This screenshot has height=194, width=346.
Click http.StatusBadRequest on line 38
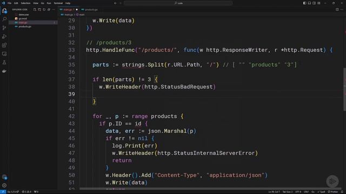pyautogui.click(x=178, y=87)
